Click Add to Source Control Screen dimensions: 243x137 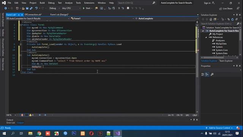(x=219, y=128)
